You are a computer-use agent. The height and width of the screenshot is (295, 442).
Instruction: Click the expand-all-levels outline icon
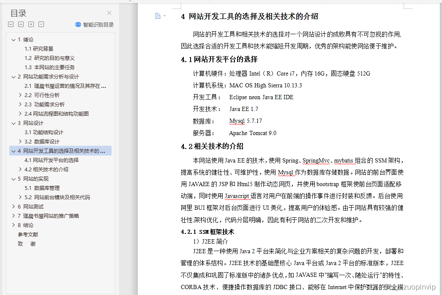pyautogui.click(x=11, y=24)
